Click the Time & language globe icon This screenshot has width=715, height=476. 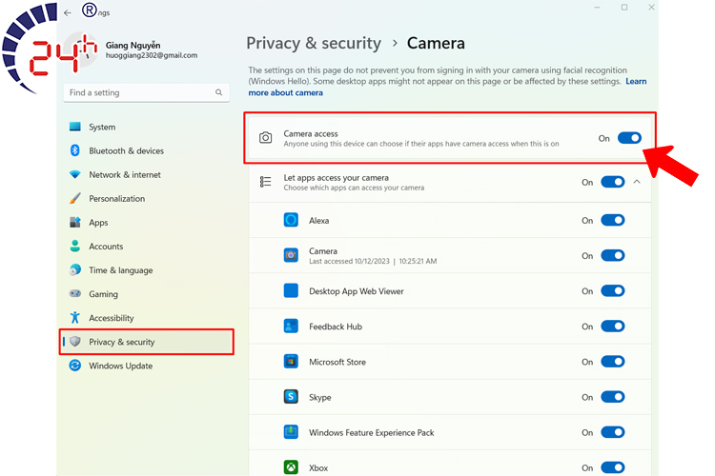tap(75, 269)
